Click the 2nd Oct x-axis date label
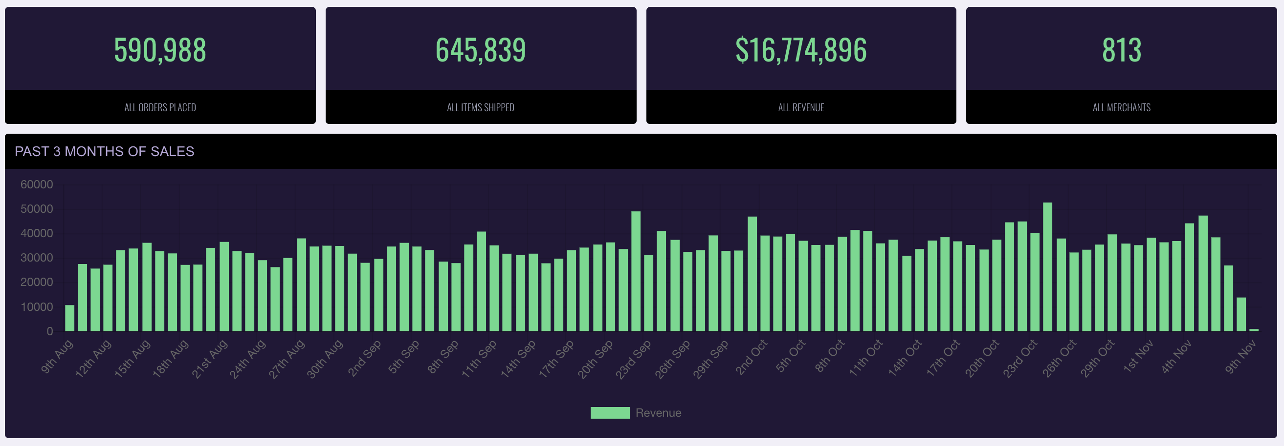 (751, 358)
